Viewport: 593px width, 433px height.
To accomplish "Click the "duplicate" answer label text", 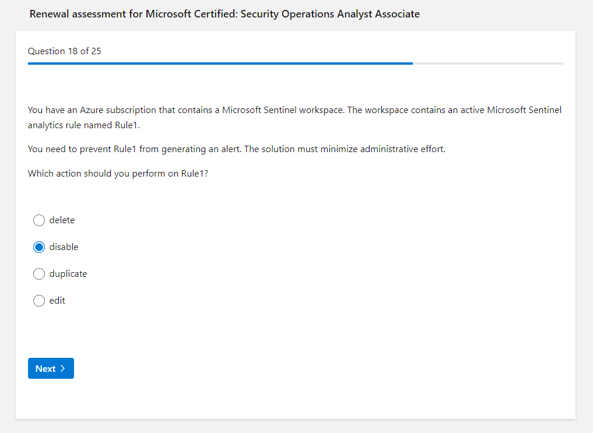I will tap(68, 274).
